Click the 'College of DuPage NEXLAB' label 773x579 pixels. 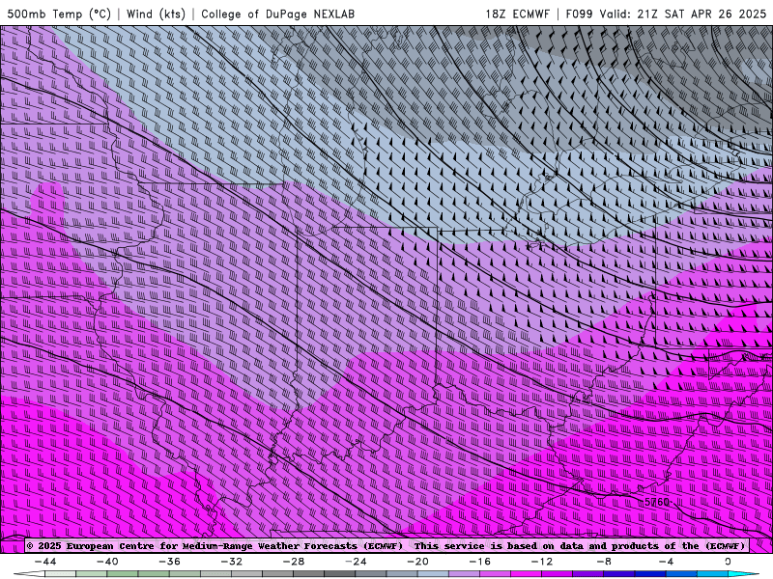pos(277,14)
